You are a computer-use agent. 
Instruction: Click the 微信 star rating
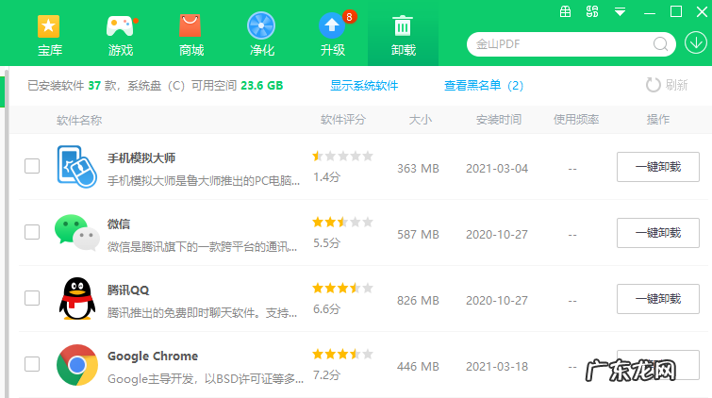point(343,223)
